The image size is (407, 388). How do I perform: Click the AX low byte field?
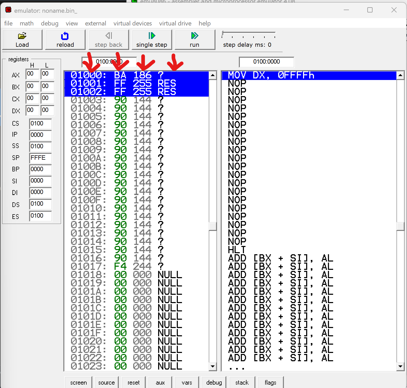pos(47,74)
